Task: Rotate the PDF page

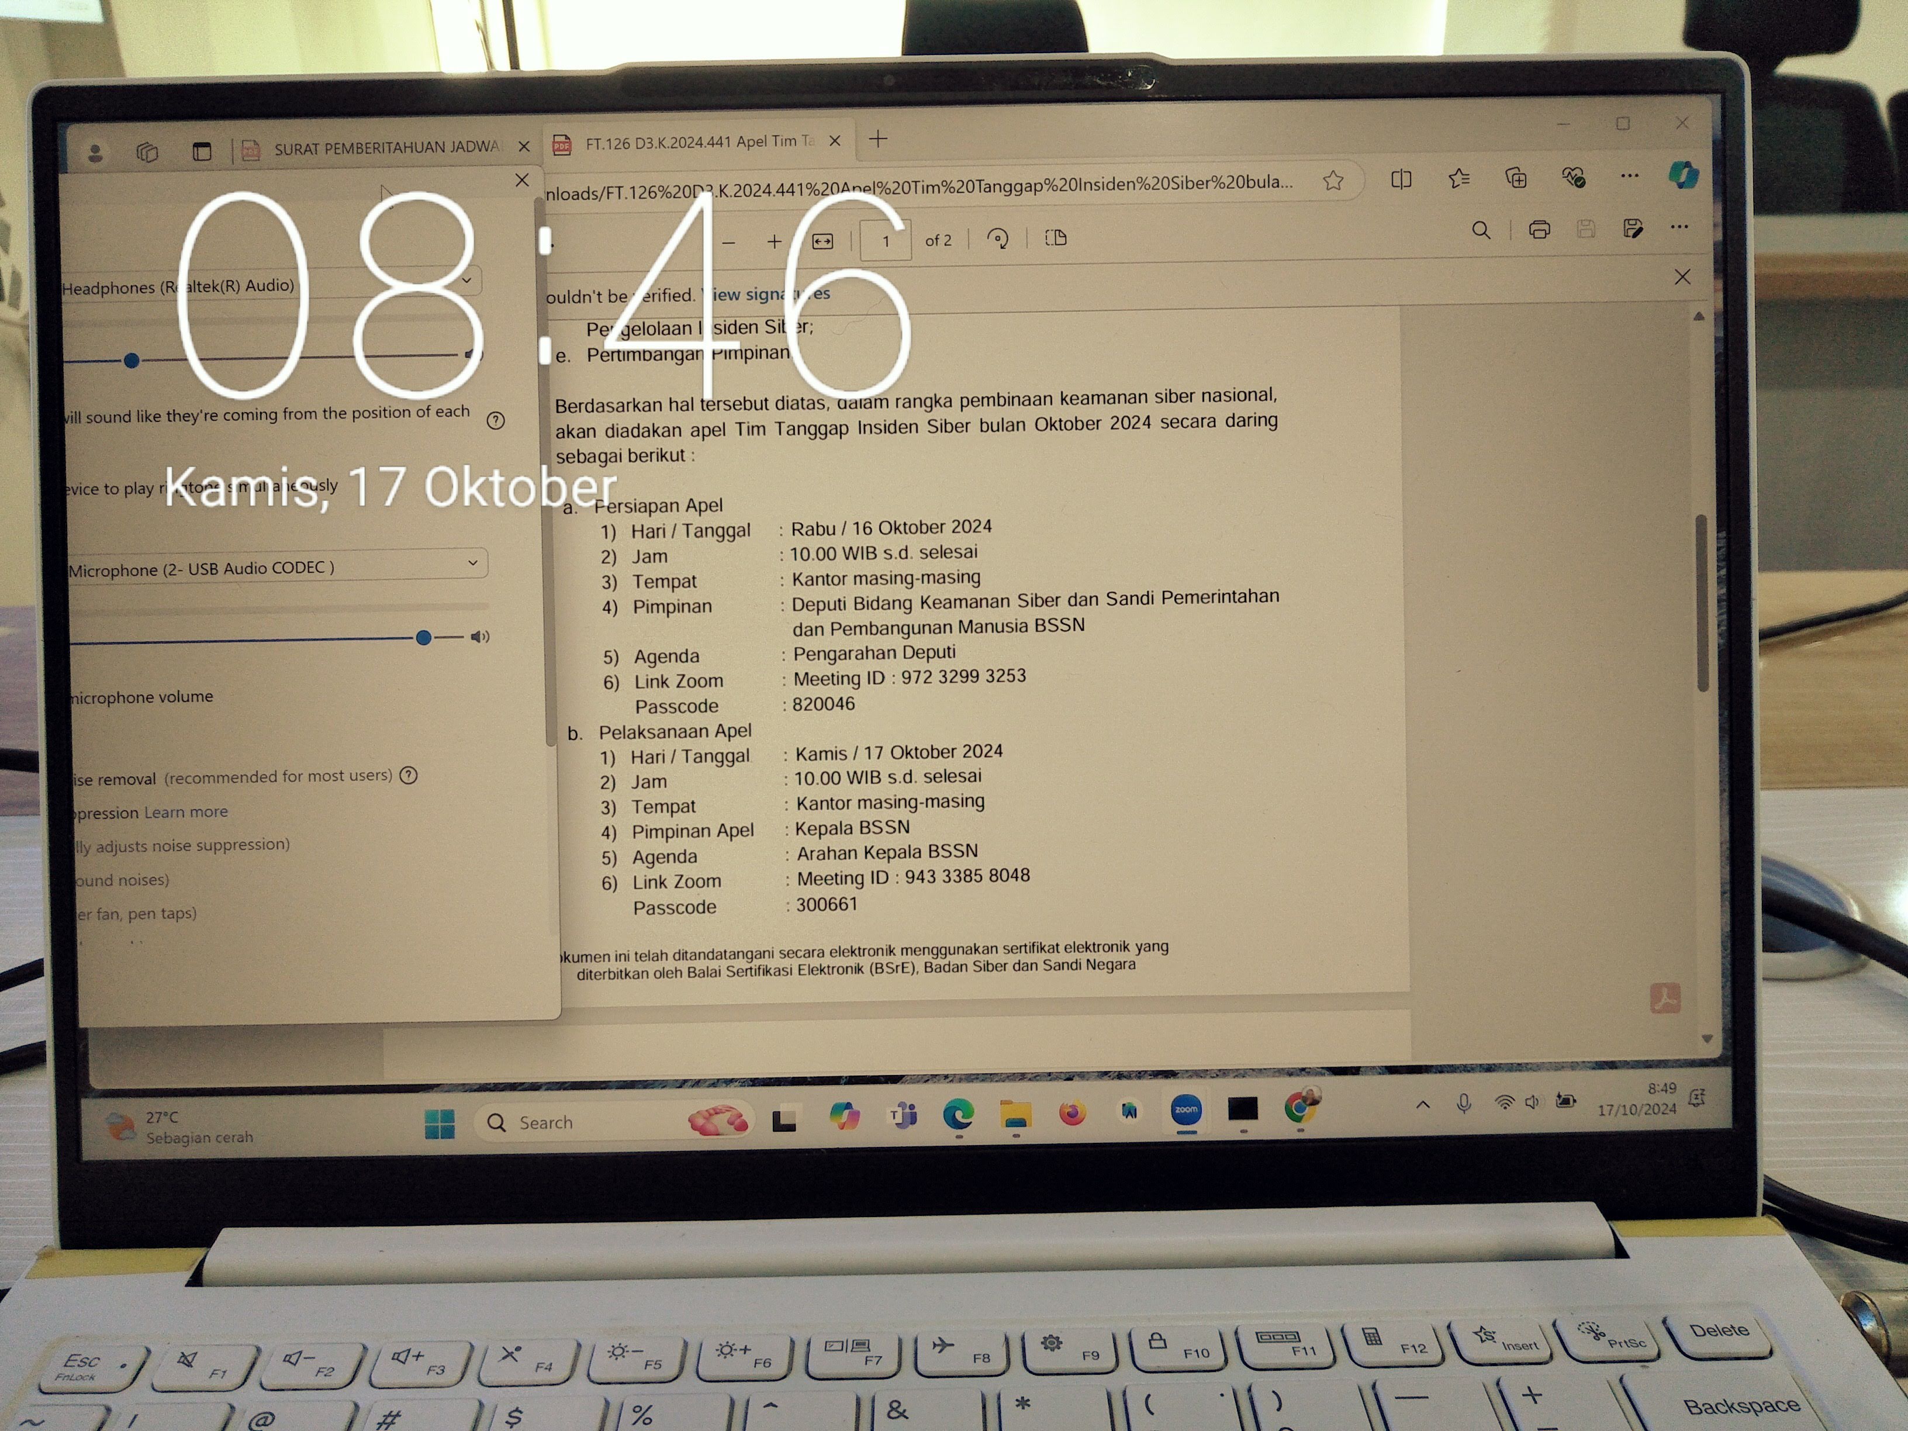Action: point(998,239)
